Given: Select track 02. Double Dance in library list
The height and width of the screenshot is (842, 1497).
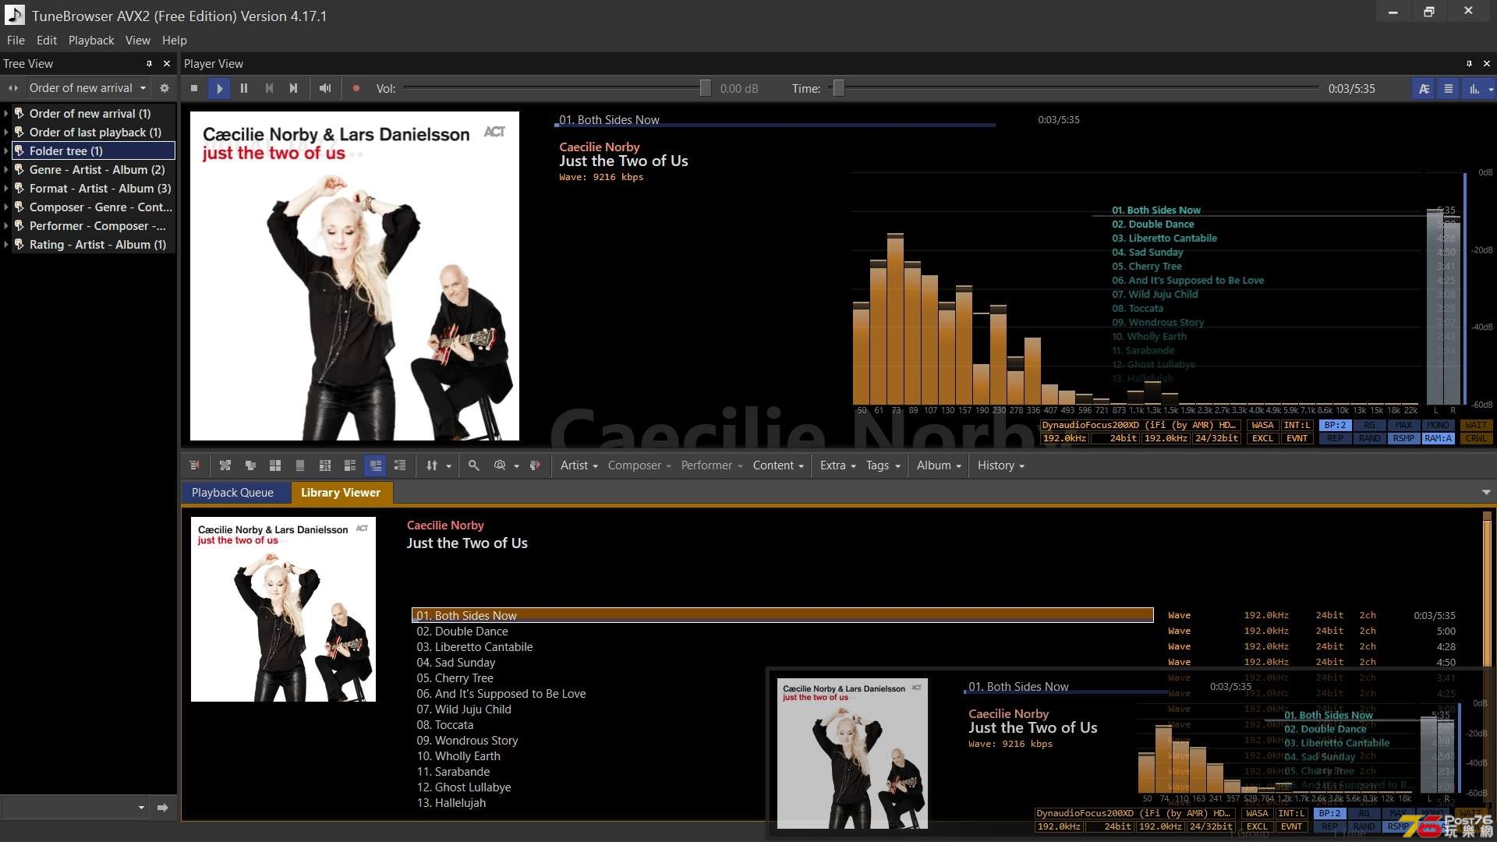Looking at the screenshot, I should click(x=782, y=631).
